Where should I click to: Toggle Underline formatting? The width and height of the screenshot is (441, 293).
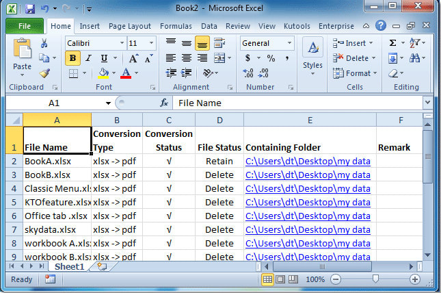[104, 58]
